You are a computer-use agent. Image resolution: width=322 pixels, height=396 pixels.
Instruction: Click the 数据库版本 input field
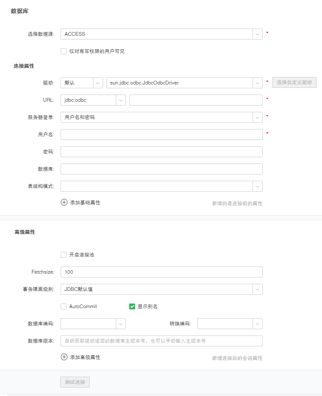tap(161, 341)
